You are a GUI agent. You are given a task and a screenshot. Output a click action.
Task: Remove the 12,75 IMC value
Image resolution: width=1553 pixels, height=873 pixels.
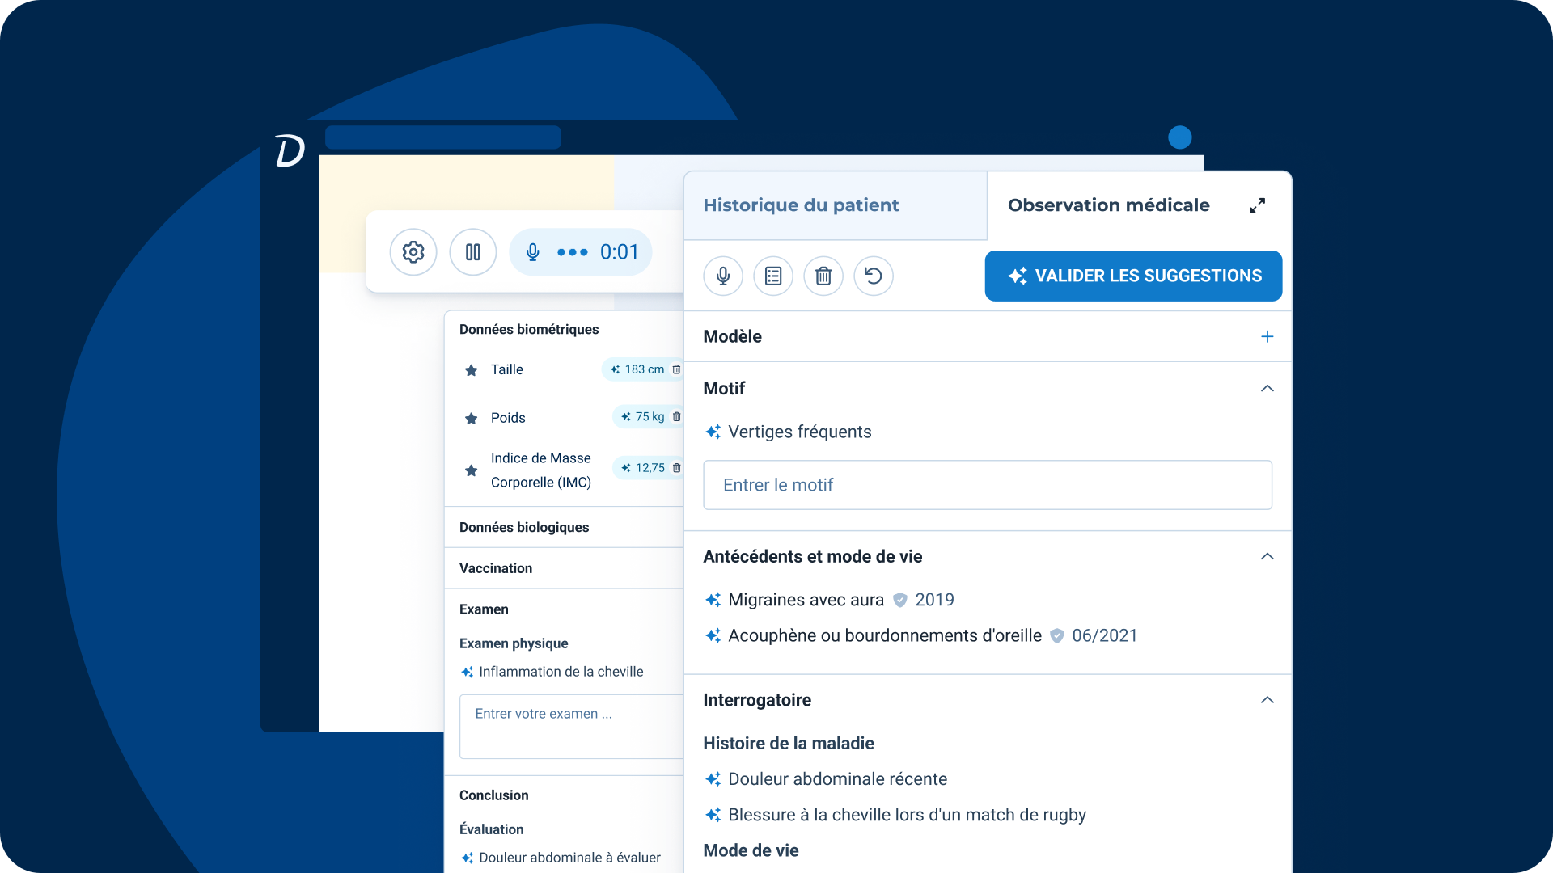676,468
